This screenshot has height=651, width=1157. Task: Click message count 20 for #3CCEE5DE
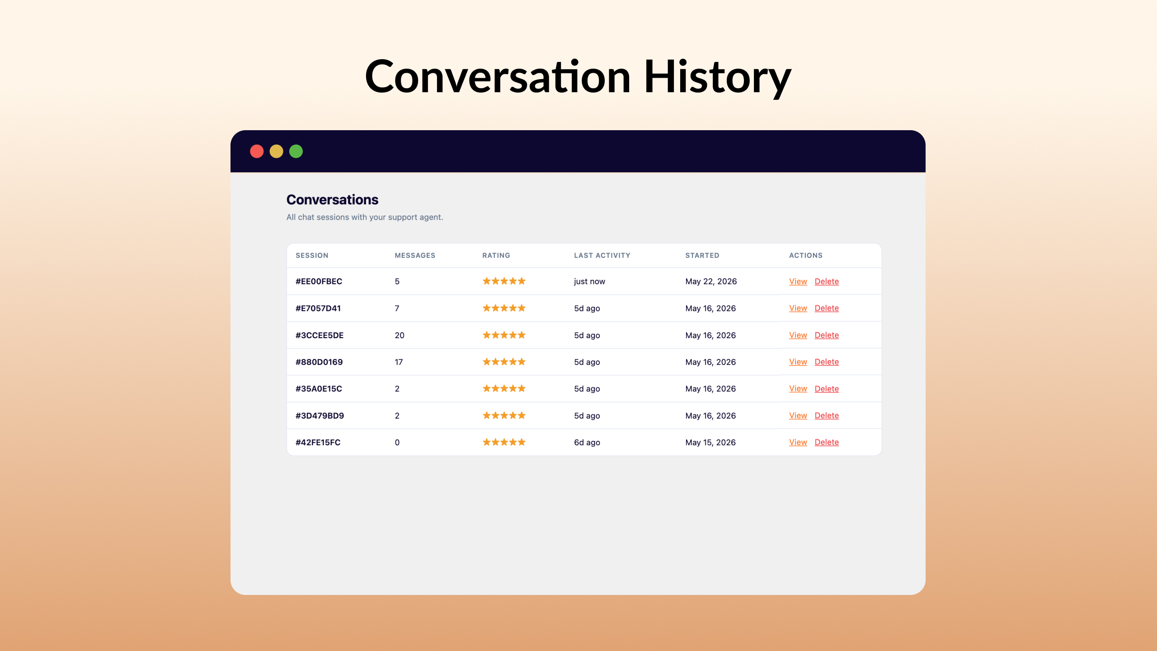pyautogui.click(x=400, y=335)
